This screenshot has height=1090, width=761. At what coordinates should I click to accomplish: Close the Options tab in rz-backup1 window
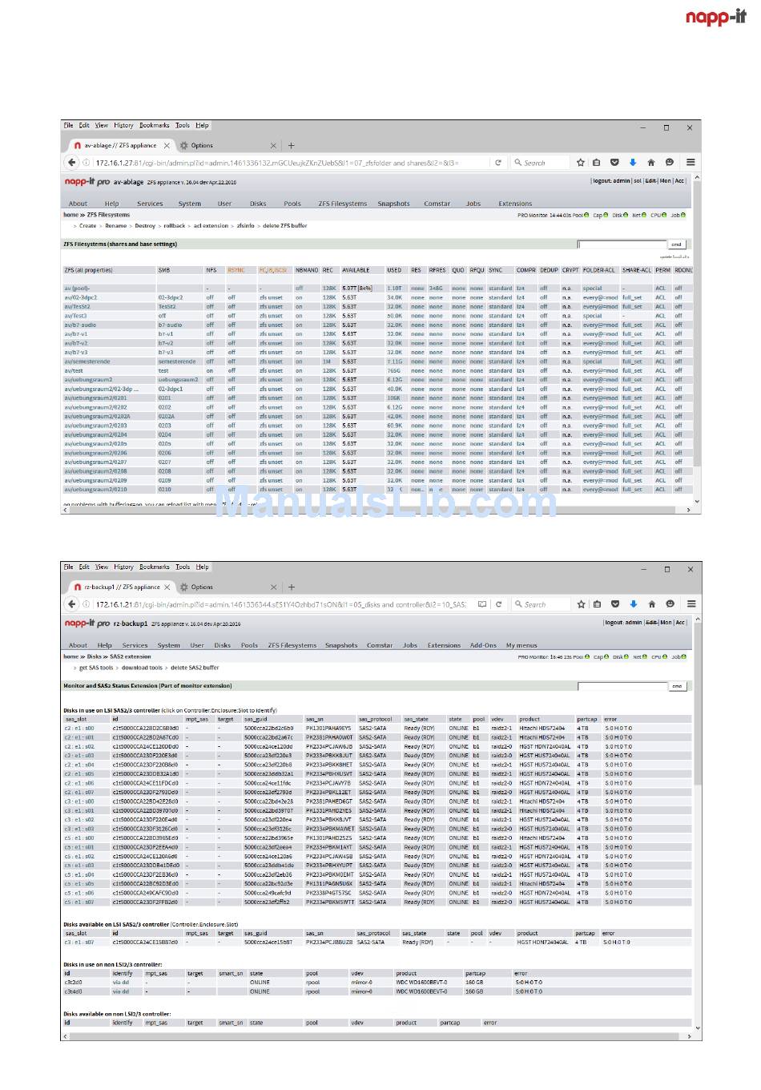point(273,587)
